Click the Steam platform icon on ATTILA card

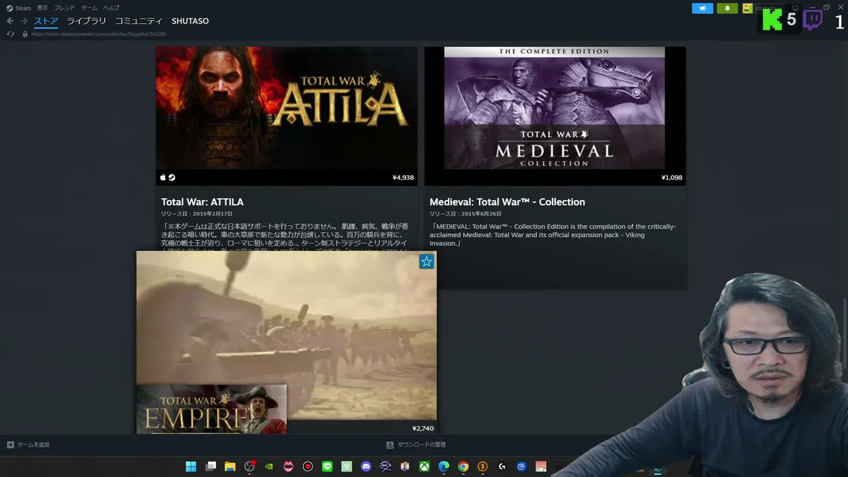172,178
